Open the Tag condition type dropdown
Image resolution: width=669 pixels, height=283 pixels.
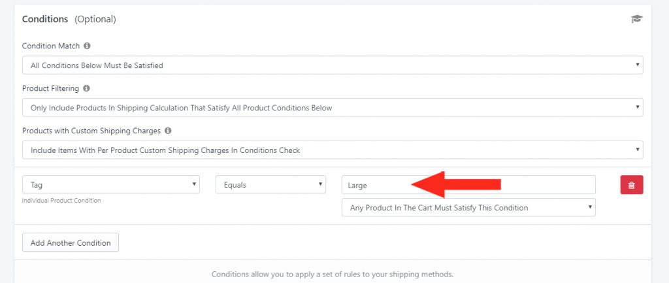(x=111, y=184)
